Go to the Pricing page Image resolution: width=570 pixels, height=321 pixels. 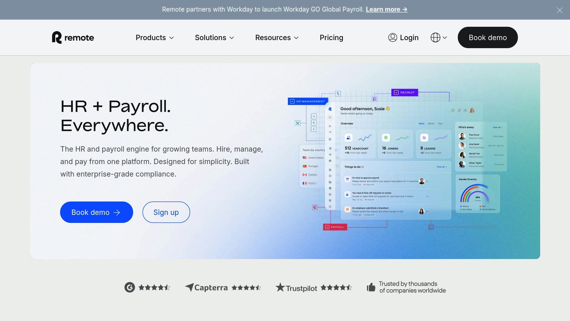pyautogui.click(x=331, y=38)
